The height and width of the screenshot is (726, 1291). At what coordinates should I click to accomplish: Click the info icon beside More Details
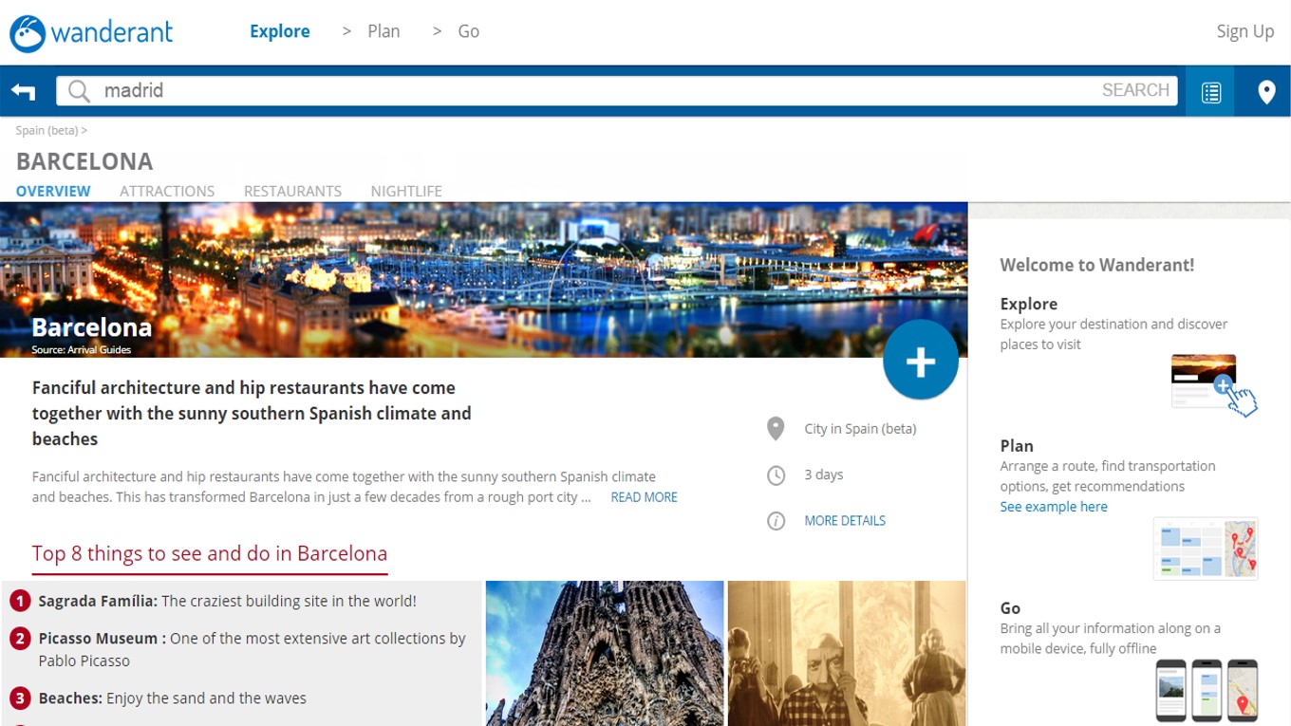(776, 521)
